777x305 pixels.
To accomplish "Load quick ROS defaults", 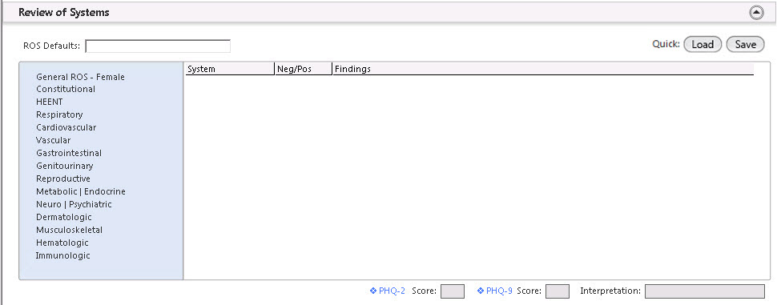I will click(703, 45).
